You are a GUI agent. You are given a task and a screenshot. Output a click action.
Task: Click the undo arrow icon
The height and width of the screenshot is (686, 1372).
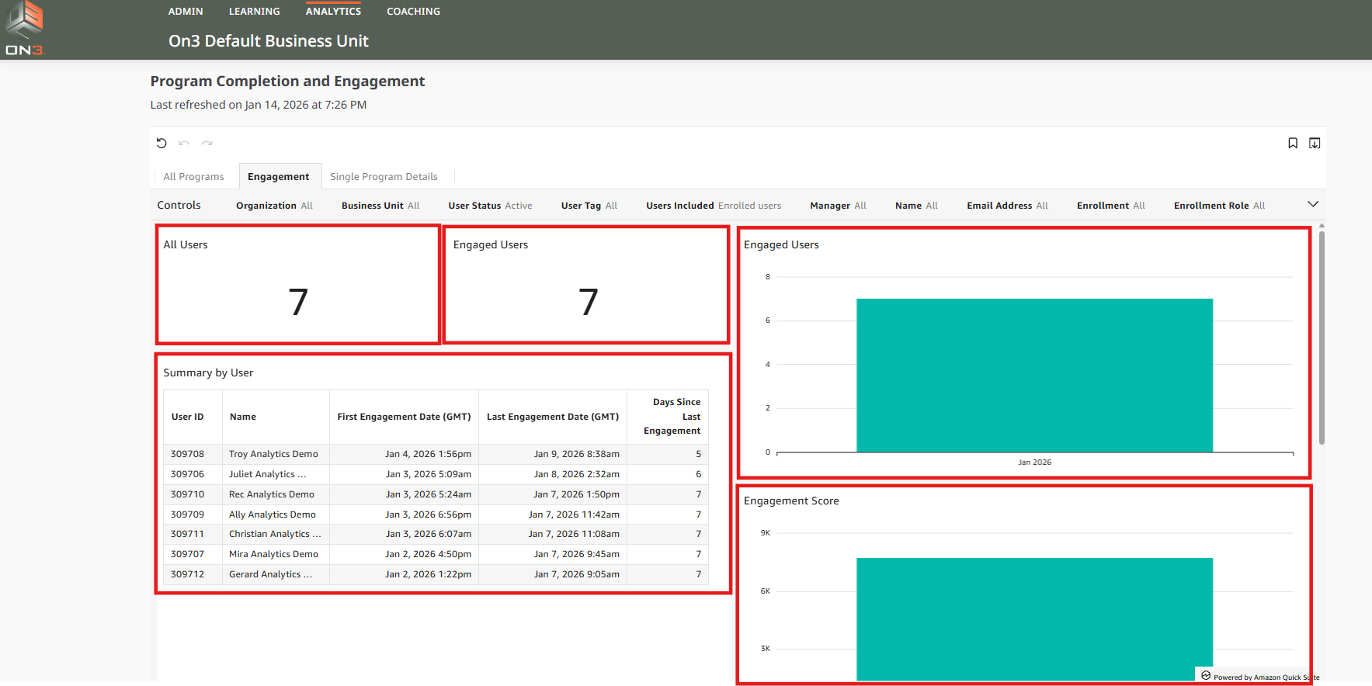(x=184, y=143)
